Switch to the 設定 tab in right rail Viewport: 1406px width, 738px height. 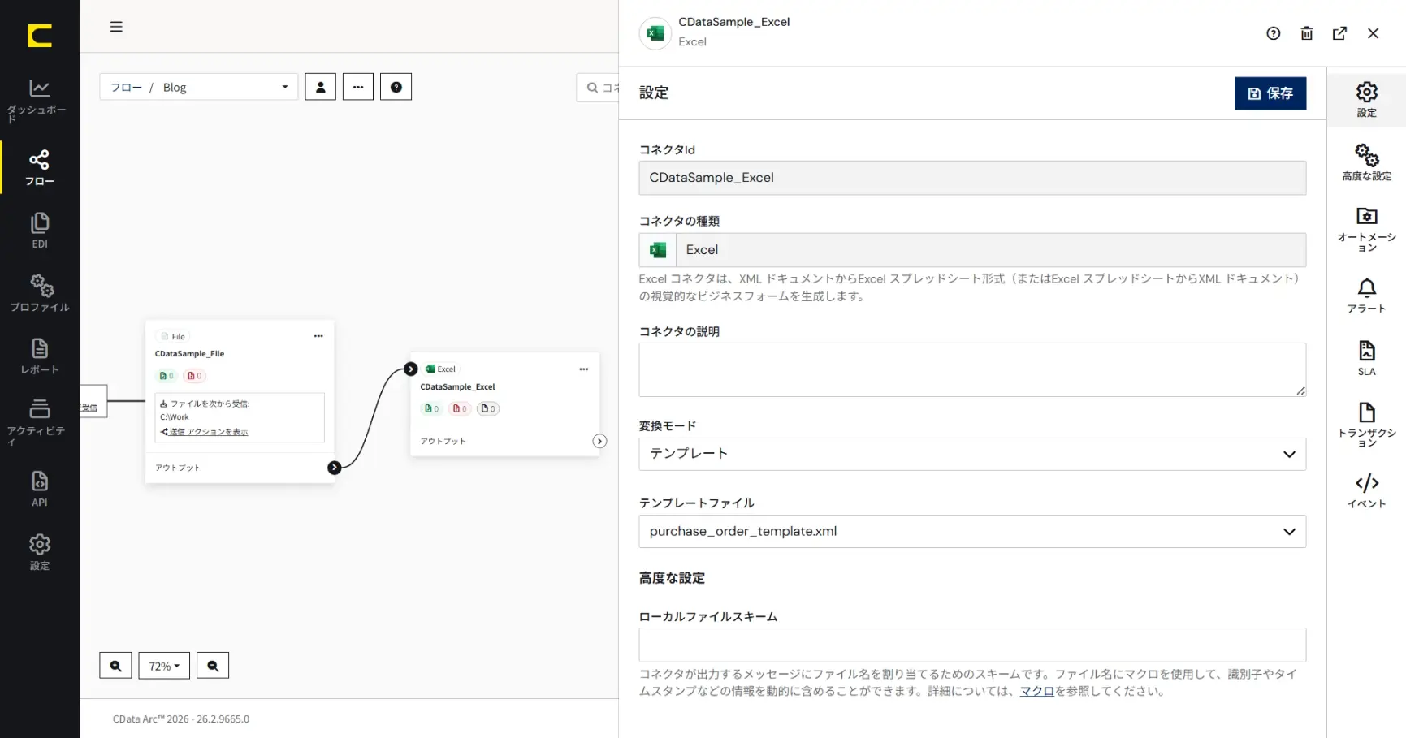pos(1367,99)
